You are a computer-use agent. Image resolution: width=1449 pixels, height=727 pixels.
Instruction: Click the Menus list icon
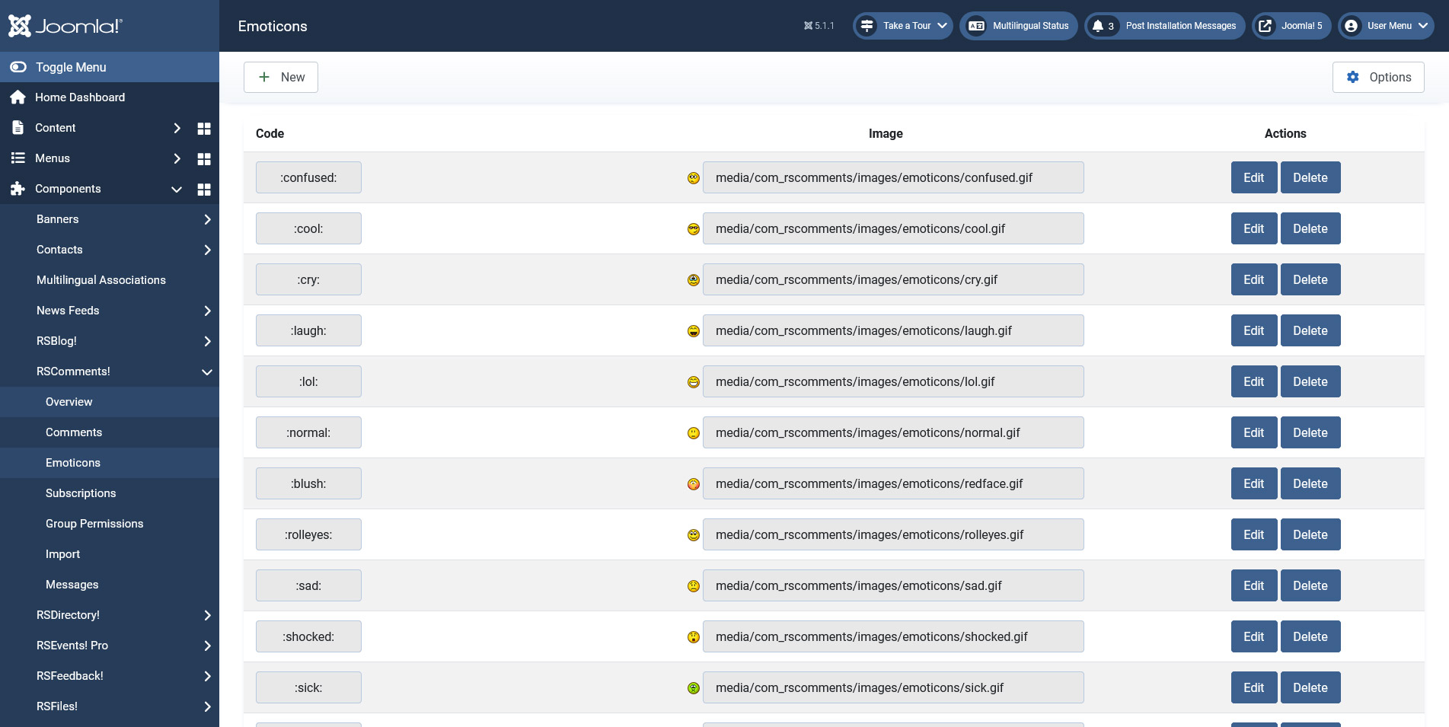coord(18,158)
